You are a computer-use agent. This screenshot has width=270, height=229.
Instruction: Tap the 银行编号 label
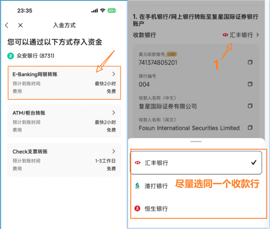coord(147,76)
